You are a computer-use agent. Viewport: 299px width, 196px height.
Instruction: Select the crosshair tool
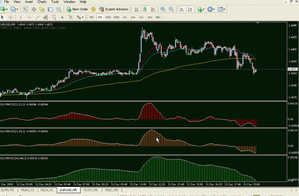pyautogui.click(x=11, y=17)
